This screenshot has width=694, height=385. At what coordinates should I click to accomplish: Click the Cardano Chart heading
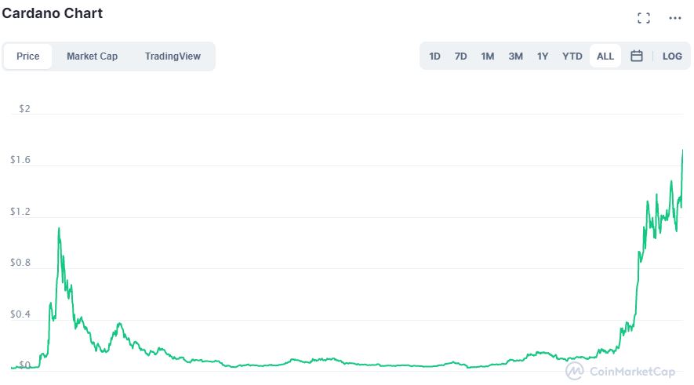[x=53, y=13]
